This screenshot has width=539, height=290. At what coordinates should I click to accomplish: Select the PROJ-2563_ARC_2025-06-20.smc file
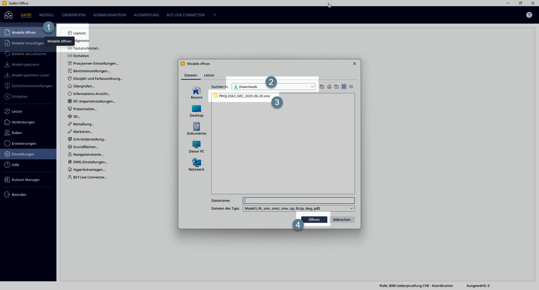pyautogui.click(x=244, y=96)
